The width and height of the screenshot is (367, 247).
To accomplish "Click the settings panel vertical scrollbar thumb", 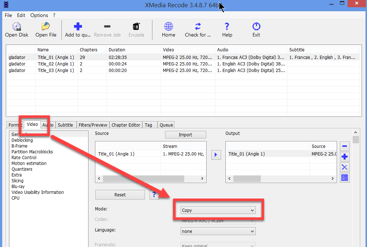I will coord(355,140).
